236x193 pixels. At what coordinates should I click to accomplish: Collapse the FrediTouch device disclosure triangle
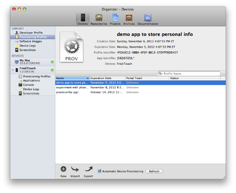(13, 70)
